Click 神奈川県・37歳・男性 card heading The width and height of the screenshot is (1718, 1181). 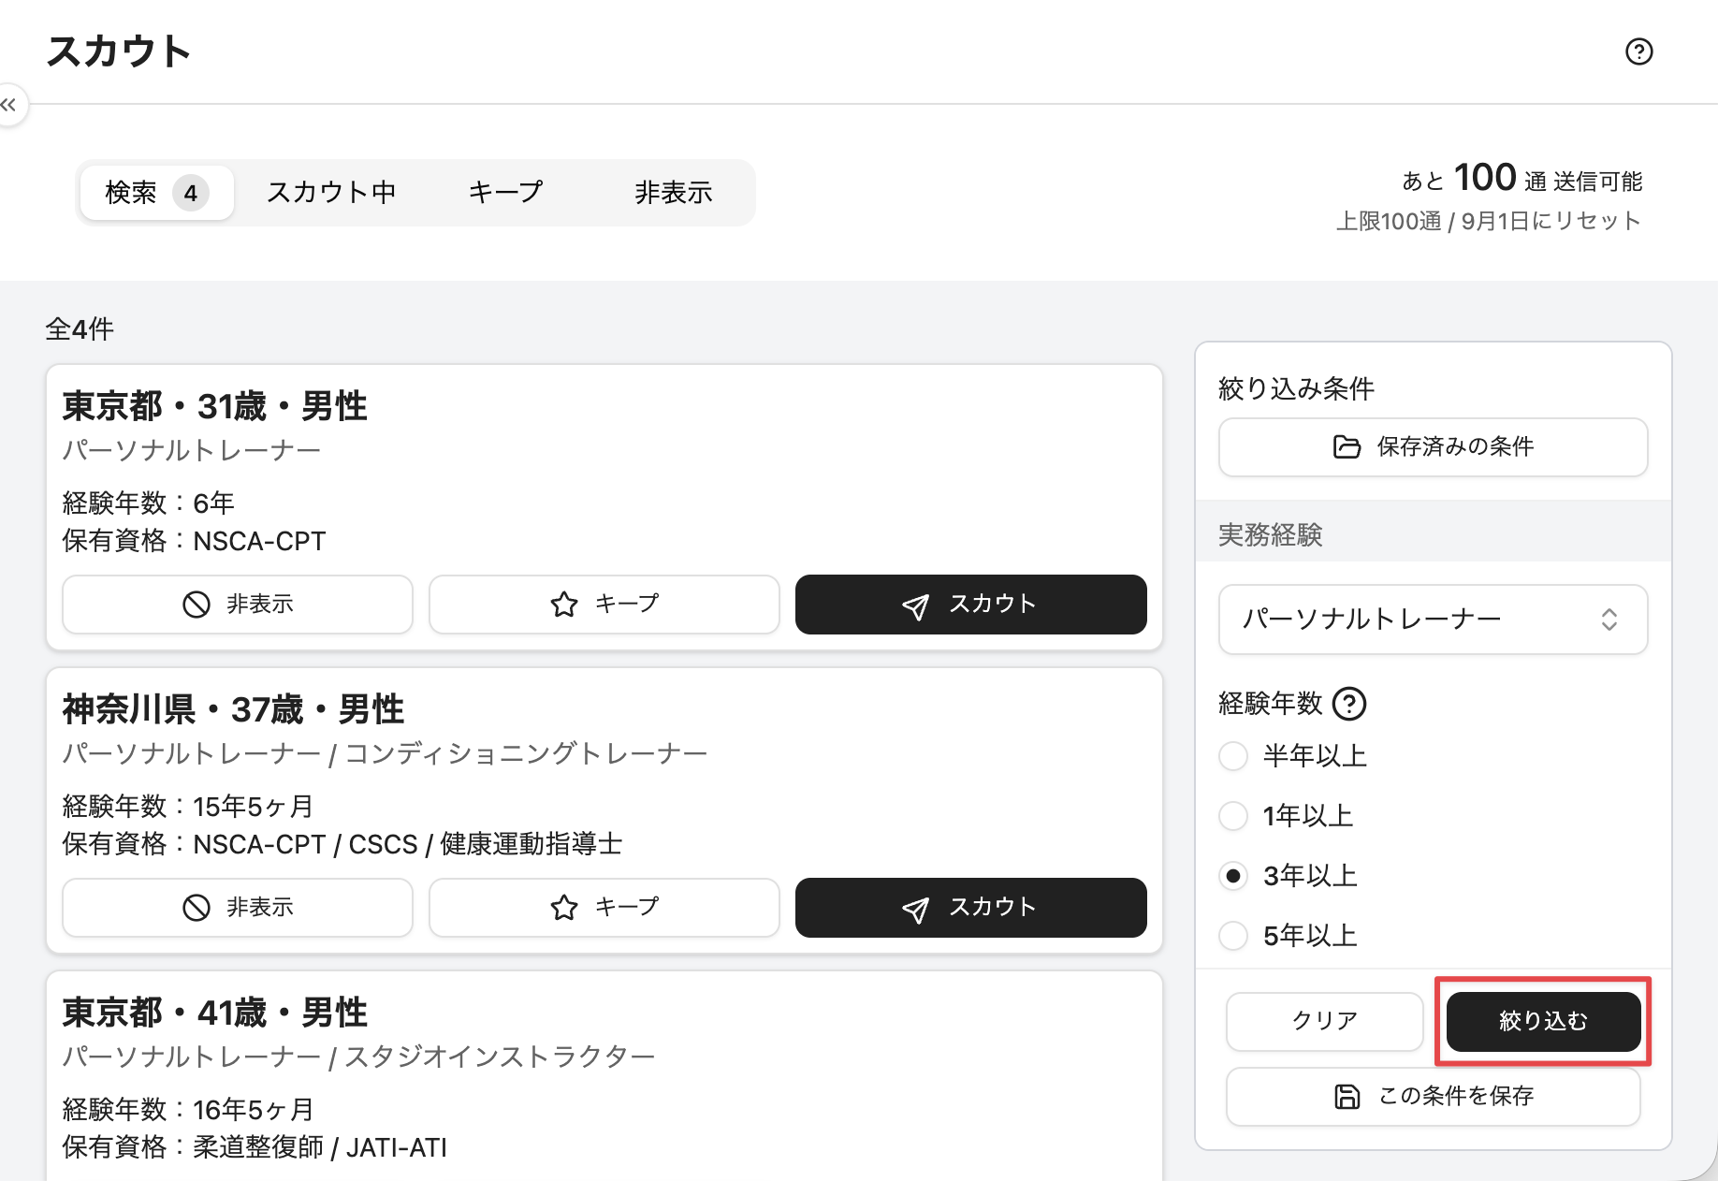click(233, 710)
